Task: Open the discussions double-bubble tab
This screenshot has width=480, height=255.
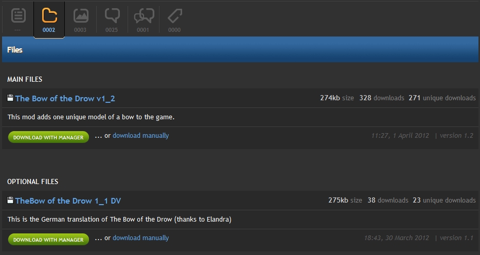Action: coord(143,15)
